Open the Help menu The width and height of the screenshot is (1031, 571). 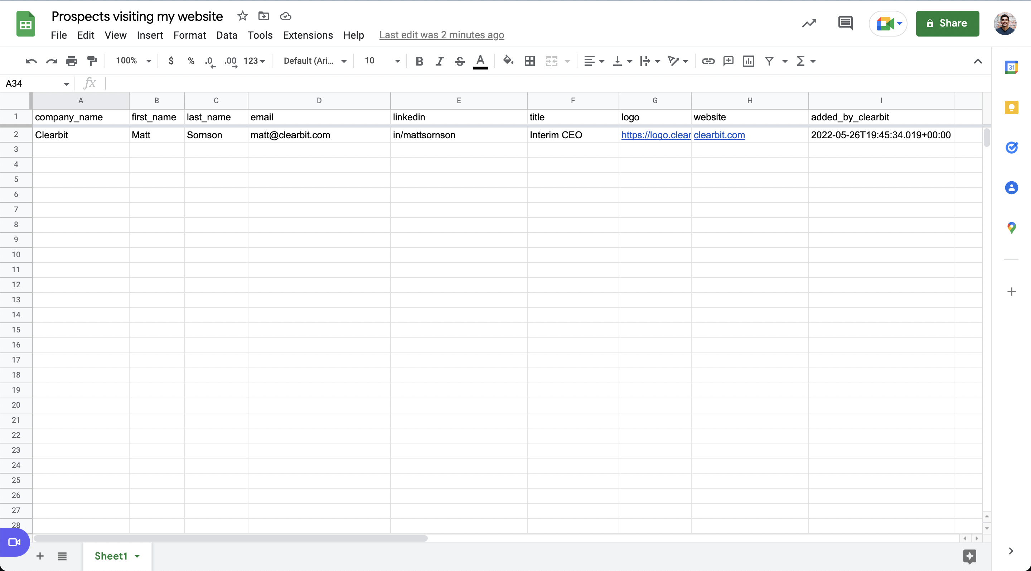pos(353,35)
